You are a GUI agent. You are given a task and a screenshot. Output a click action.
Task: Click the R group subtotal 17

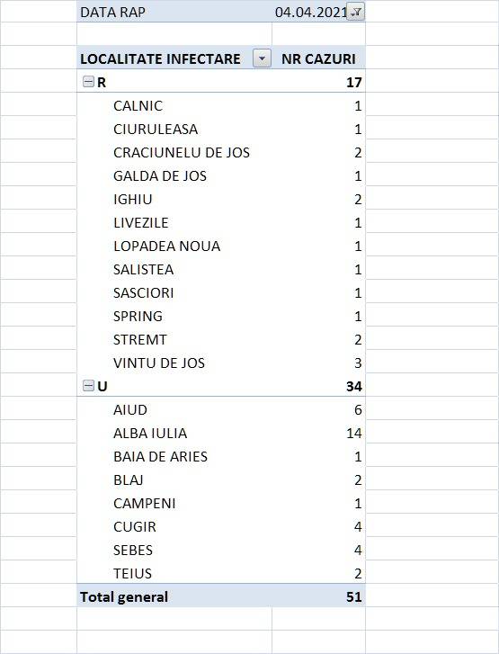click(353, 82)
